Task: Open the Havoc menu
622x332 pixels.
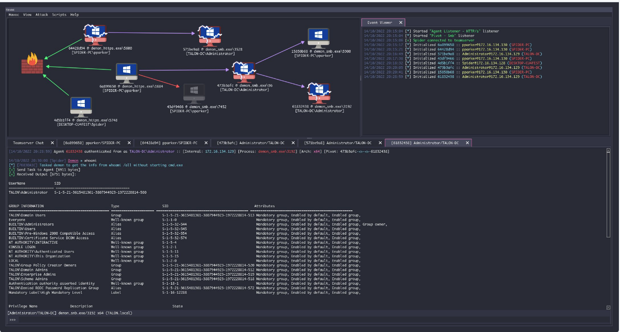Action: click(x=13, y=15)
